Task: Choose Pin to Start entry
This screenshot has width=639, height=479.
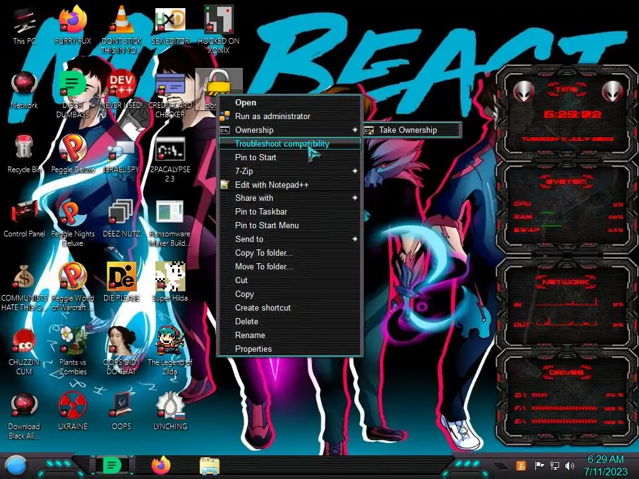Action: point(290,157)
